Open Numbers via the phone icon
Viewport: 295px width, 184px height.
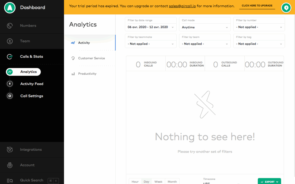tap(10, 26)
